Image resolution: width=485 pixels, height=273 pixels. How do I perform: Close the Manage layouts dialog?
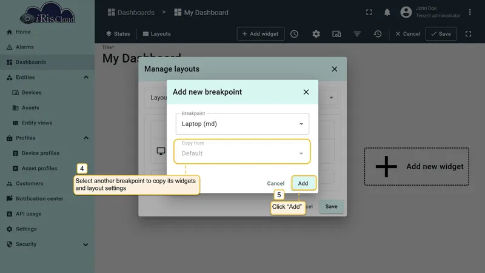coord(335,69)
